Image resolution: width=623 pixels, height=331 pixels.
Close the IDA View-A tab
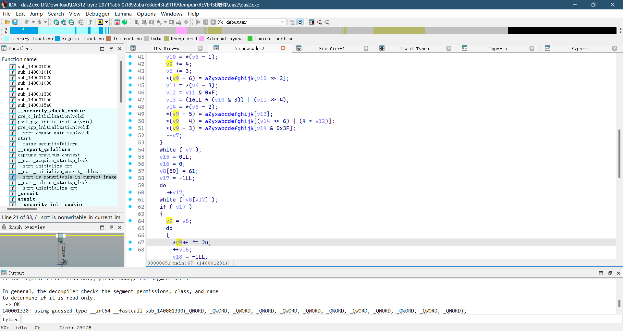[x=200, y=48]
